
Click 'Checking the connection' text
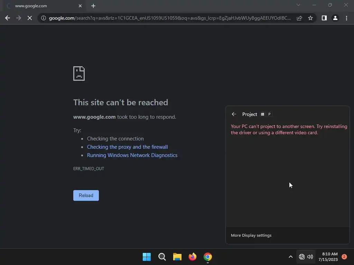pyautogui.click(x=115, y=139)
